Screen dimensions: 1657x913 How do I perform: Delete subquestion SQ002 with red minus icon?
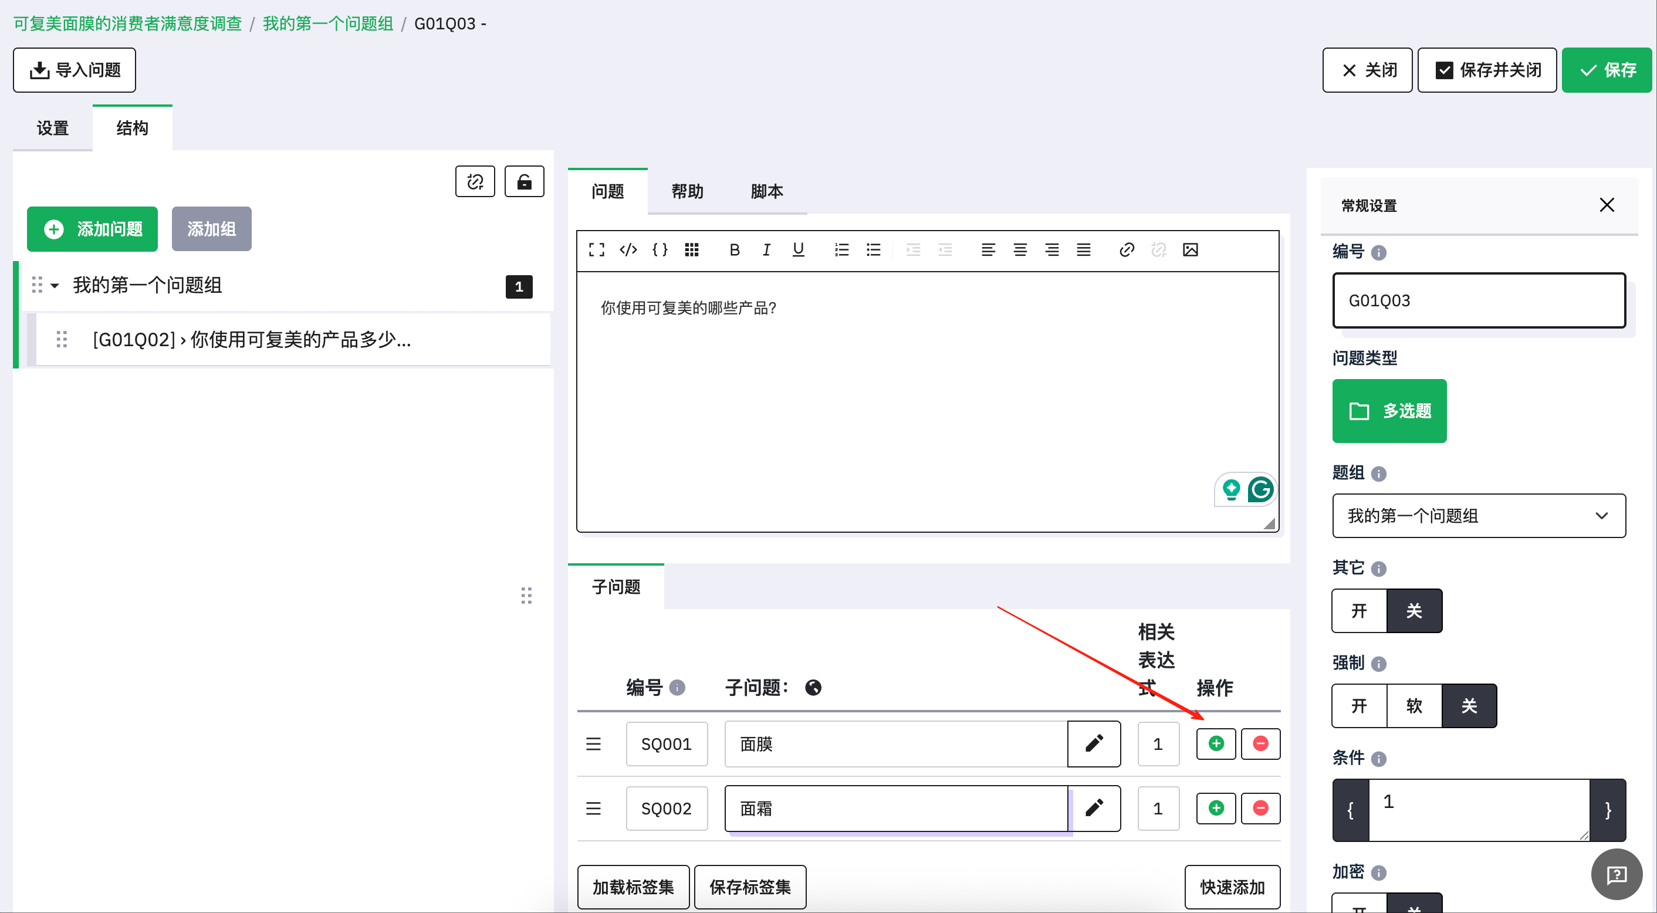(1260, 808)
